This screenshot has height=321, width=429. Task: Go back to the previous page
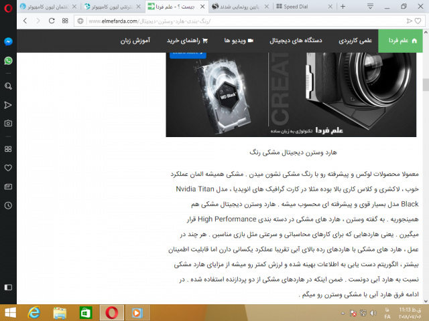pyautogui.click(x=25, y=21)
